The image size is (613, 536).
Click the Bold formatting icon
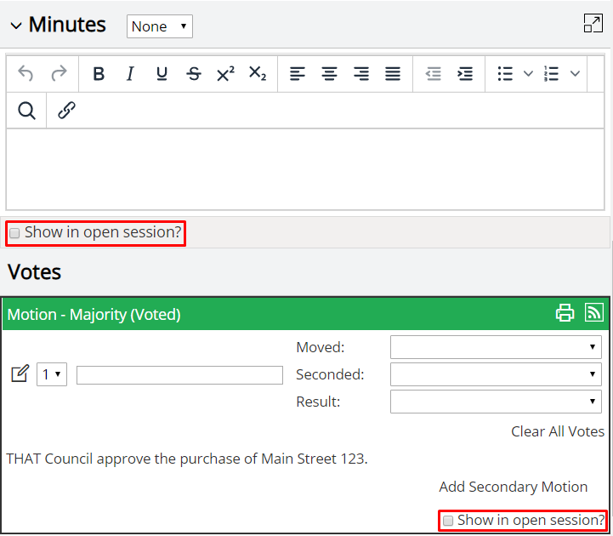pos(99,73)
